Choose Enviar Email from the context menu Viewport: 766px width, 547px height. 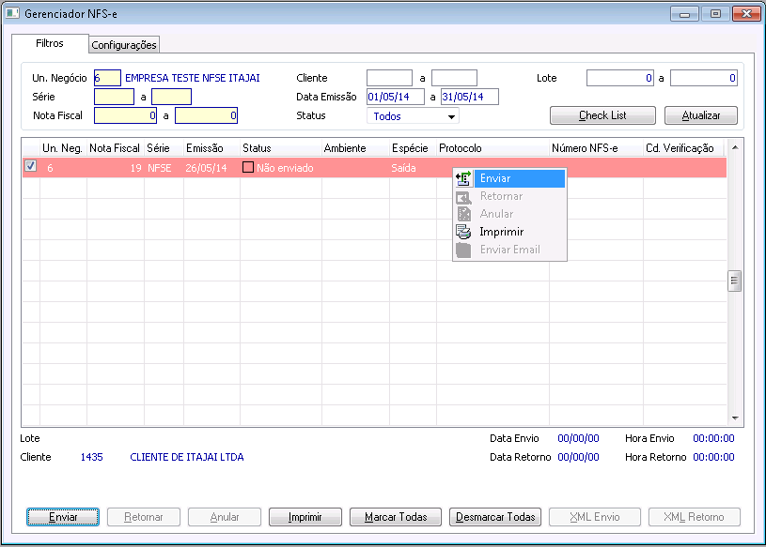tap(509, 250)
